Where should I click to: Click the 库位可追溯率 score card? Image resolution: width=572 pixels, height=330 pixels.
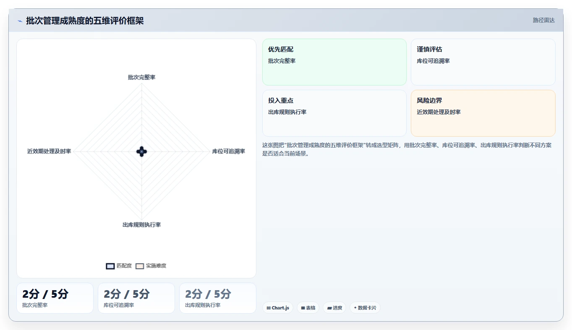tap(136, 298)
